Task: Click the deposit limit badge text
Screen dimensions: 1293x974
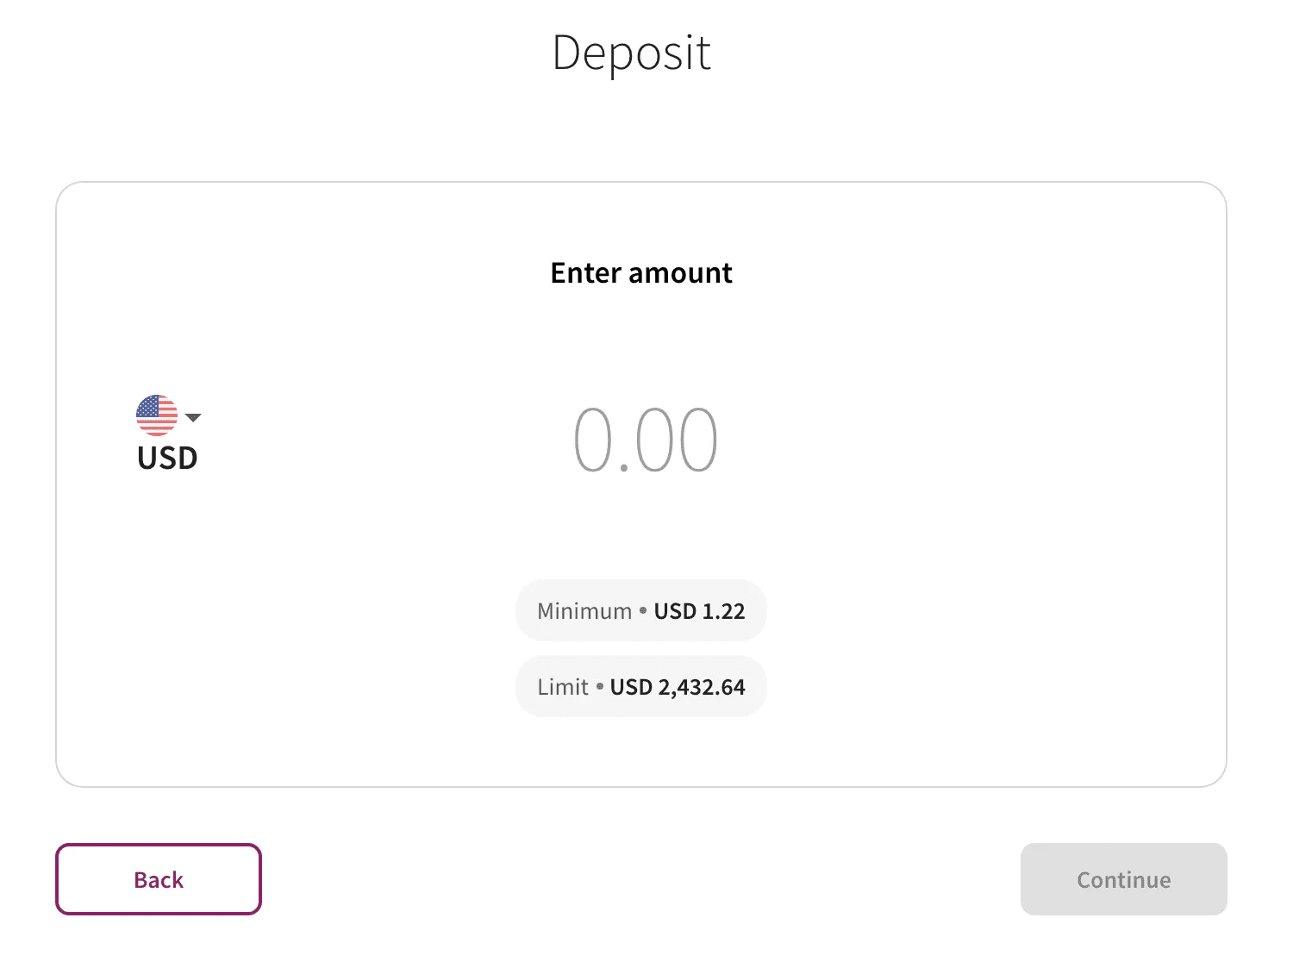Action: click(640, 686)
